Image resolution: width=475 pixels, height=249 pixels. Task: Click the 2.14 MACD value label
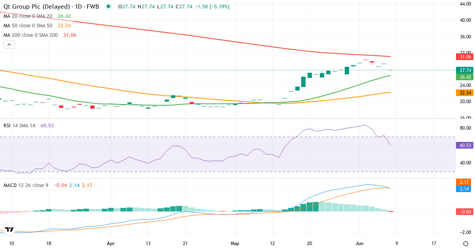(x=463, y=189)
